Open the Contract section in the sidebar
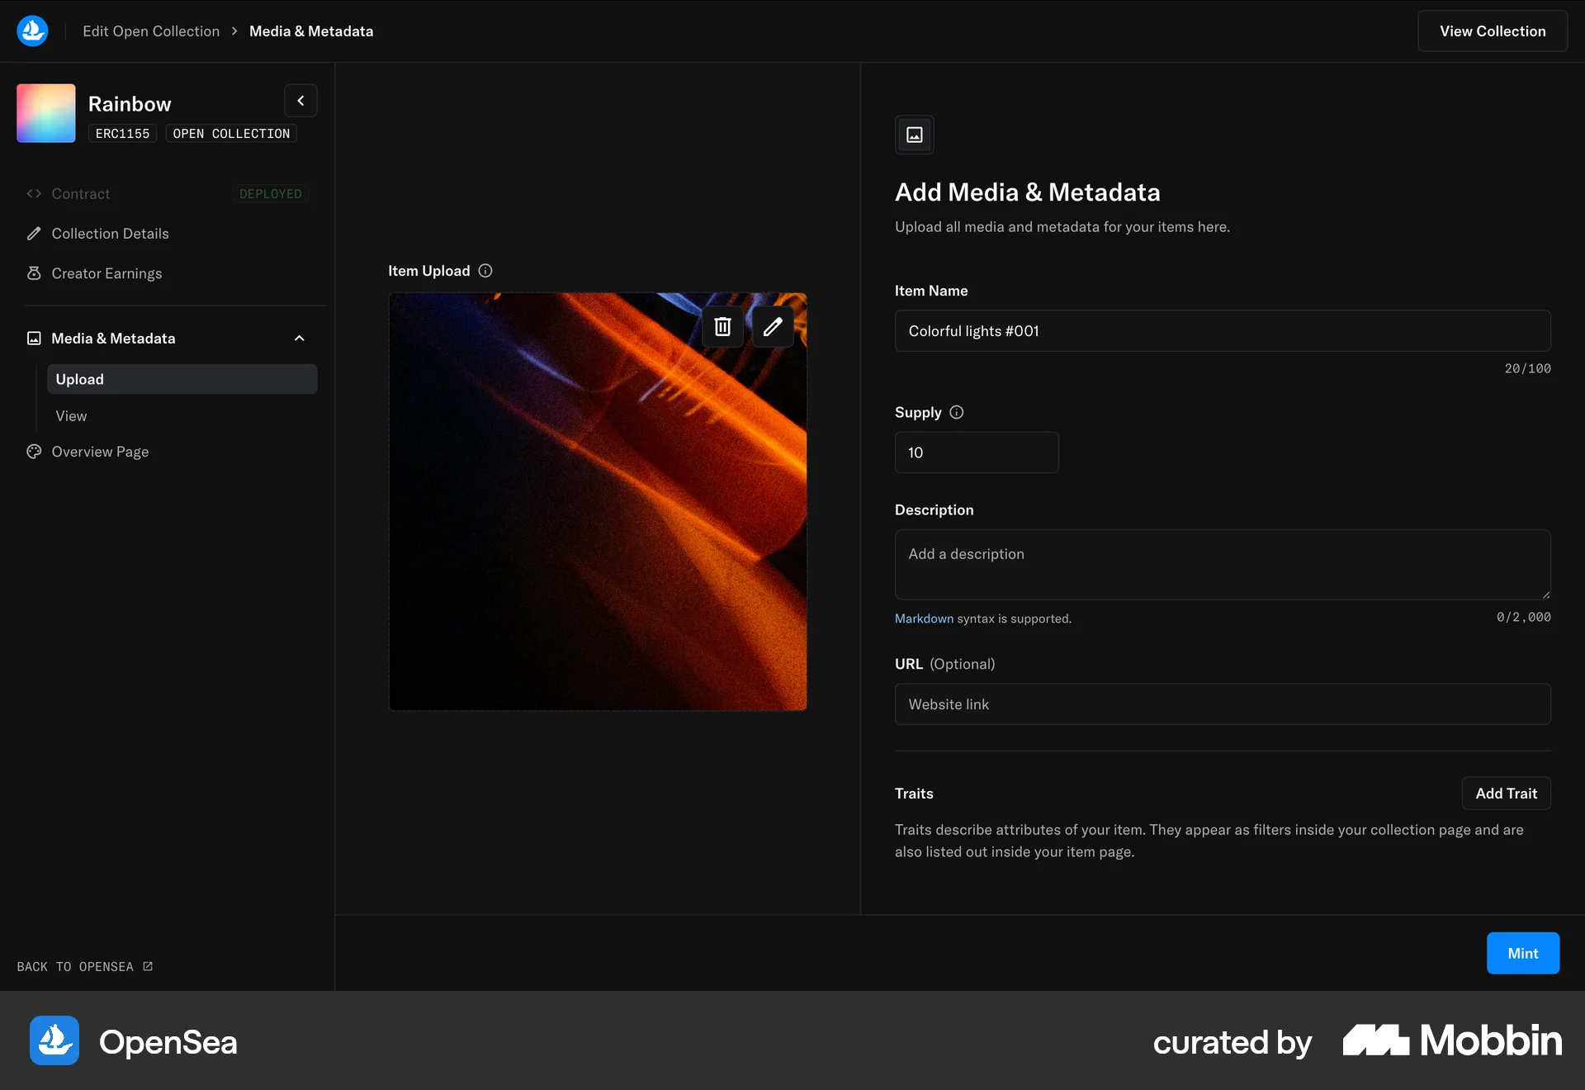 (x=80, y=193)
